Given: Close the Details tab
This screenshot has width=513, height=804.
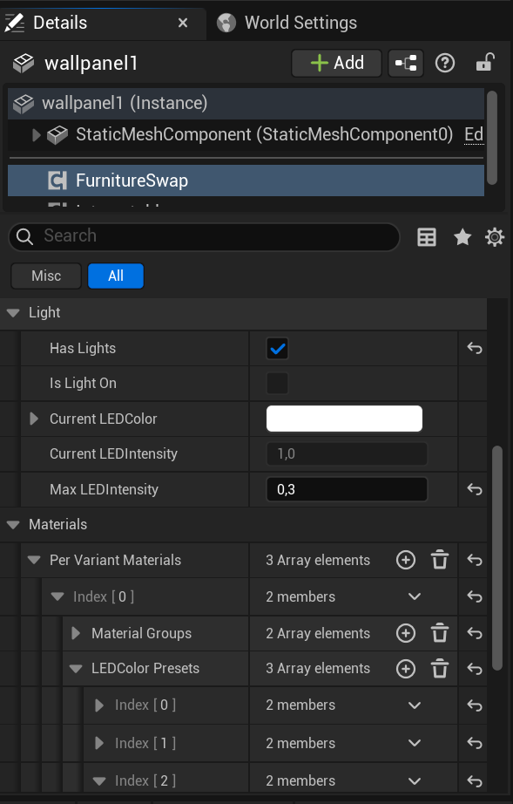Looking at the screenshot, I should pos(183,23).
